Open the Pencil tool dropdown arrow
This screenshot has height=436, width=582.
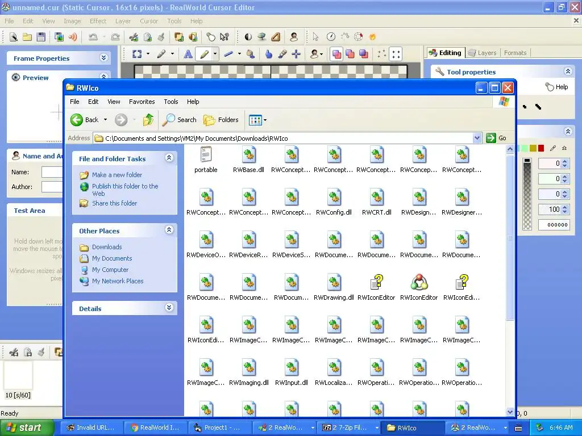215,54
